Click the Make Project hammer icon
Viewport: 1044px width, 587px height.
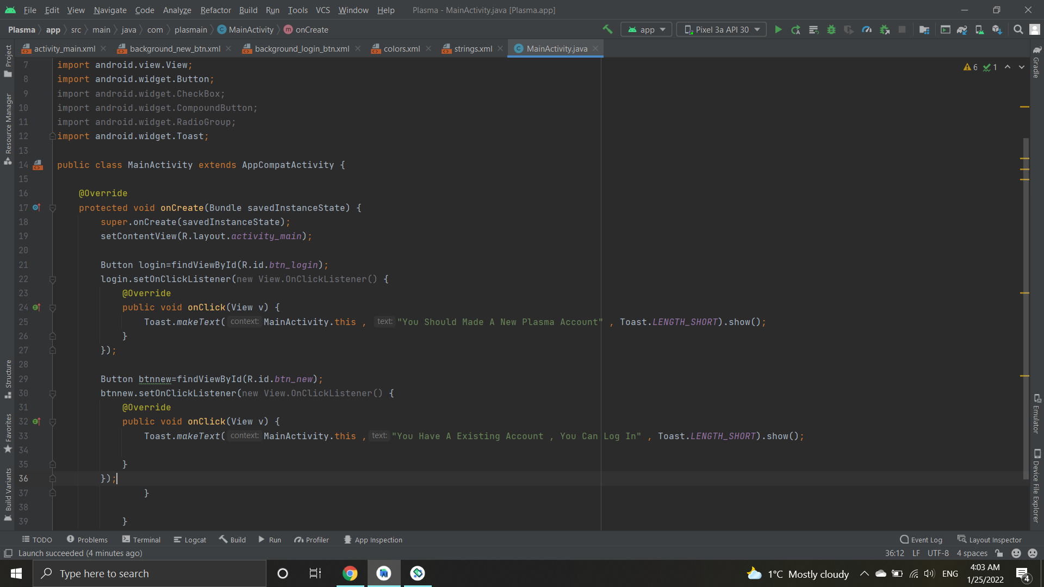click(x=607, y=29)
